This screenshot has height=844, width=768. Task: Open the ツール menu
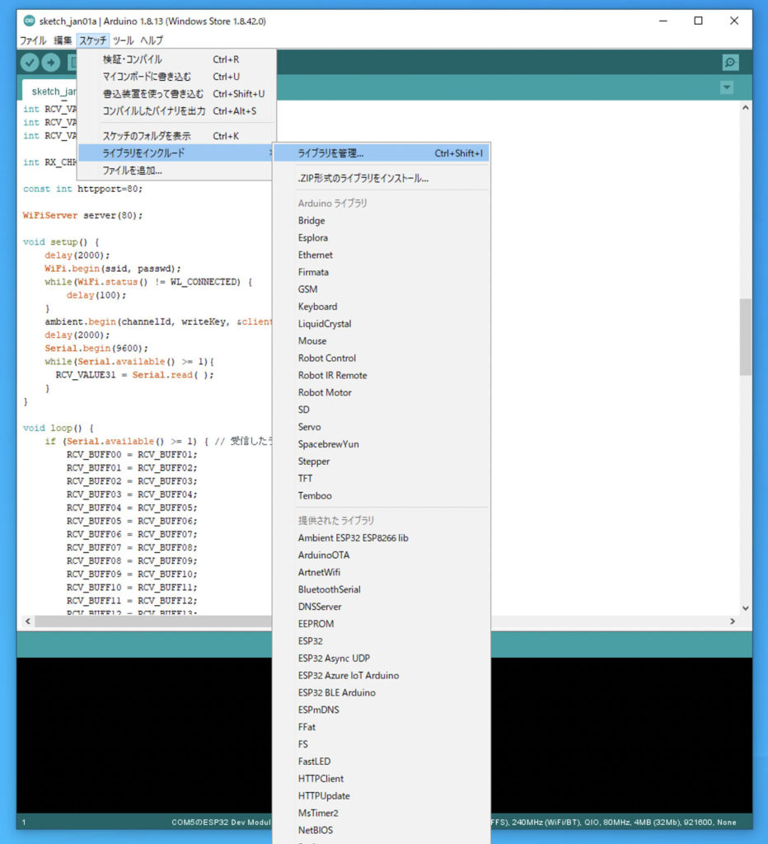tap(123, 40)
